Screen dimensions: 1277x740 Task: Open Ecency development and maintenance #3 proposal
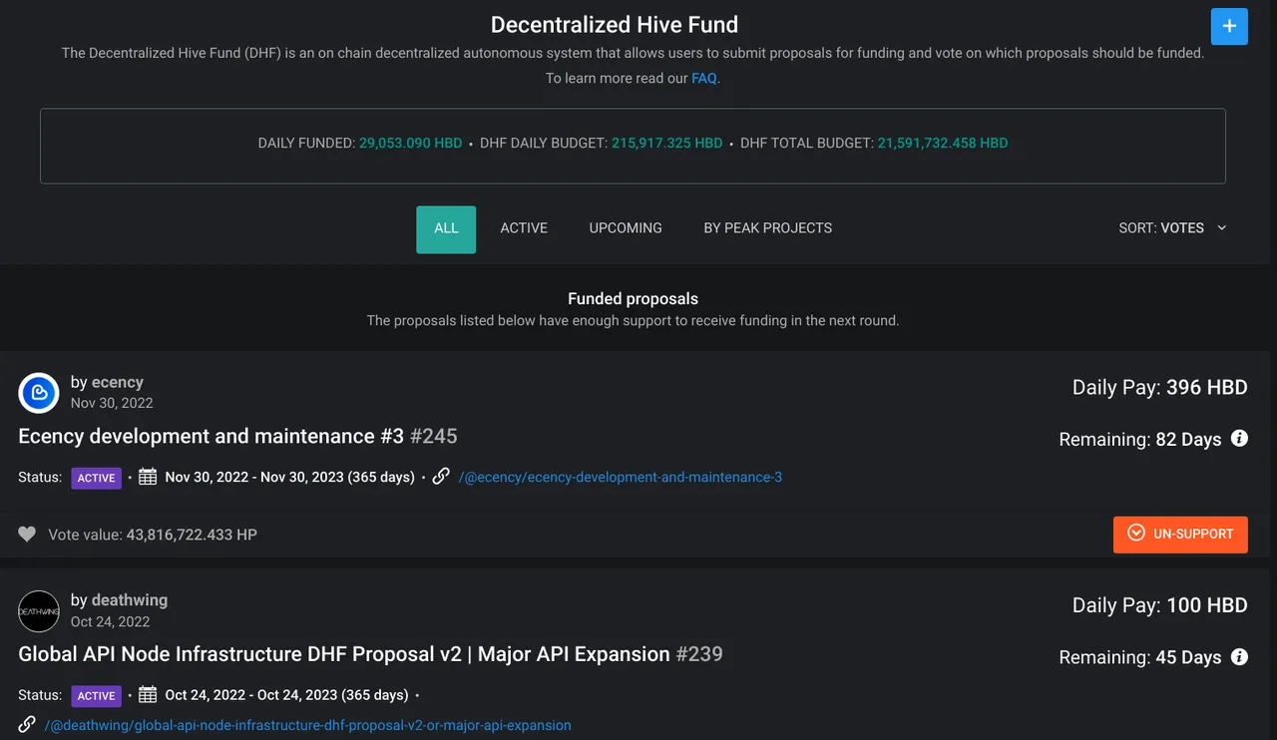[x=237, y=436]
